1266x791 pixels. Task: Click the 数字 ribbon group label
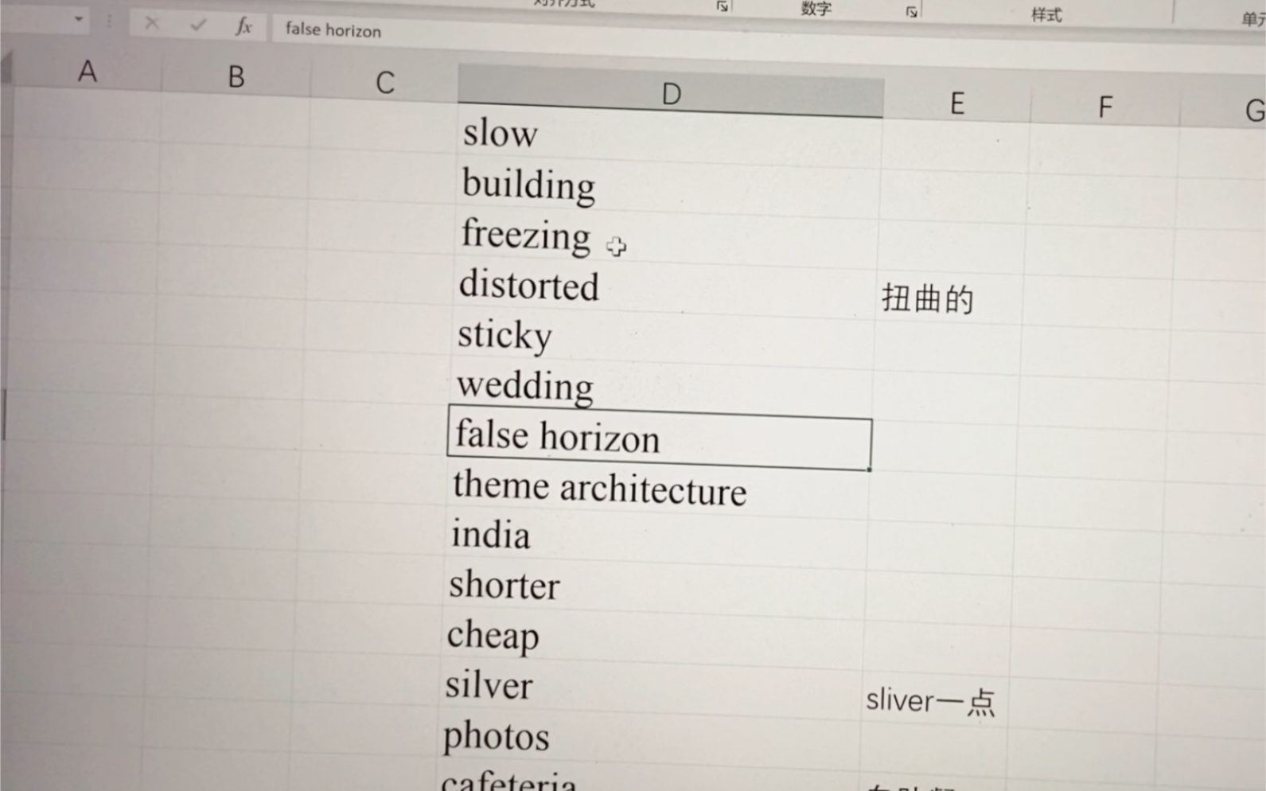pyautogui.click(x=816, y=9)
